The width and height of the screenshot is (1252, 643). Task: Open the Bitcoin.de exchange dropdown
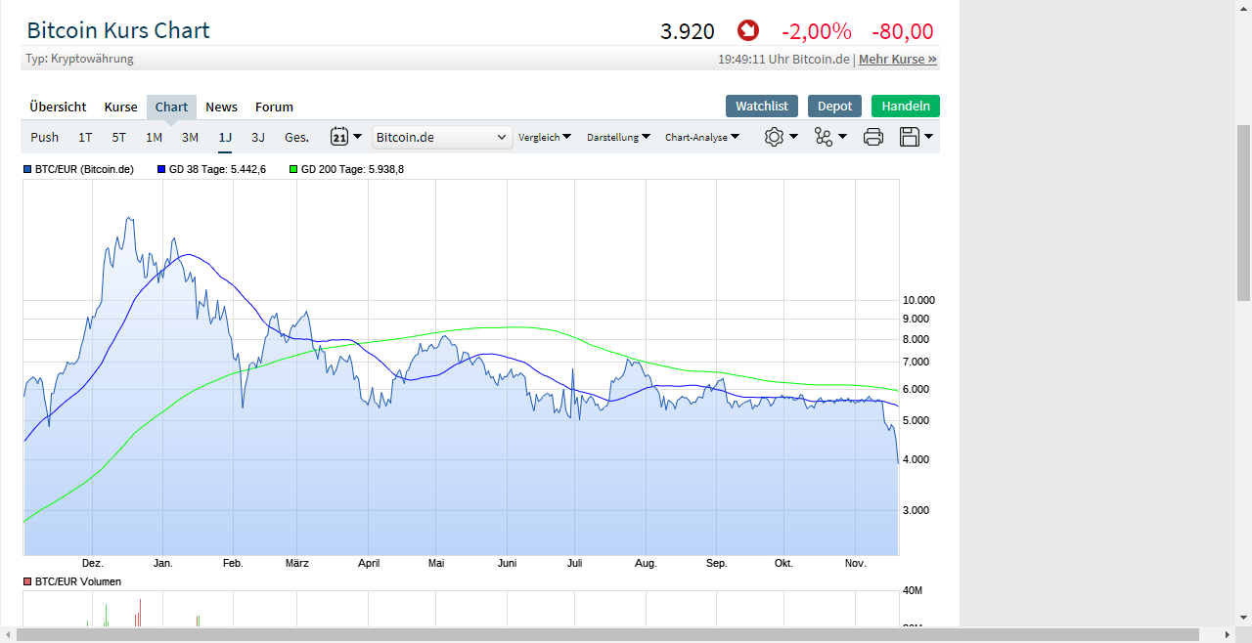(442, 137)
